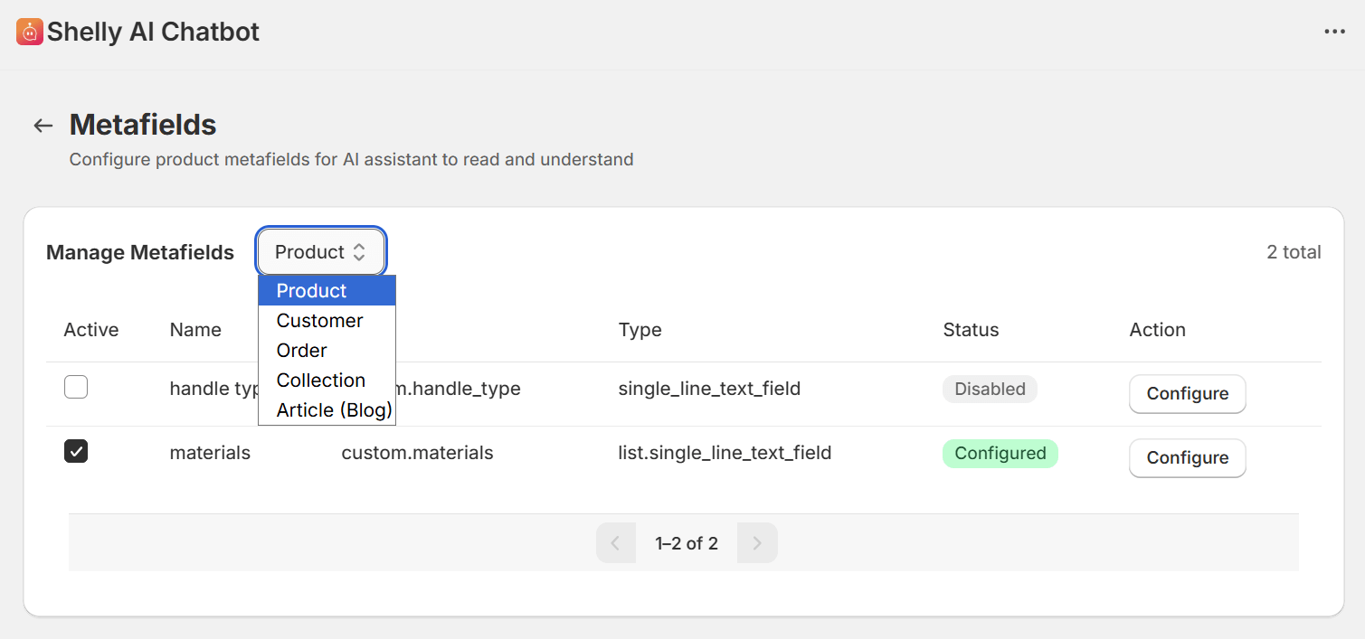The height and width of the screenshot is (639, 1365).
Task: Go to previous page of results
Action: pyautogui.click(x=615, y=543)
